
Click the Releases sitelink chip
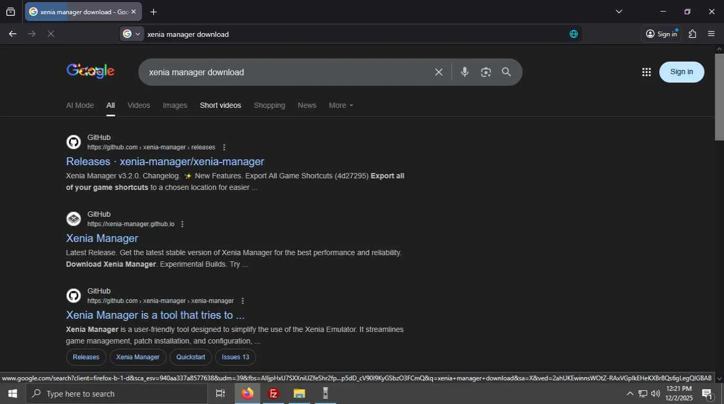pyautogui.click(x=86, y=357)
